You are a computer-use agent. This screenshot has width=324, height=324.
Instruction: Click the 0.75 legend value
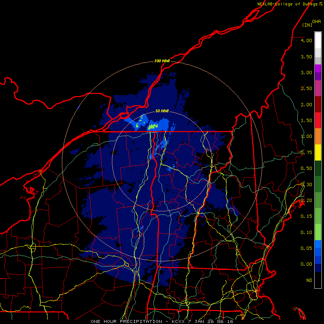point(306,153)
